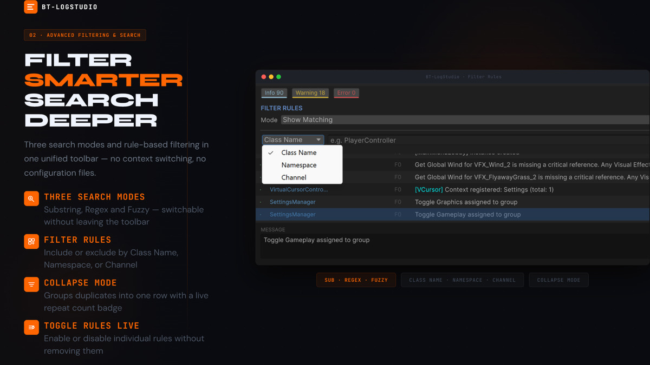Image resolution: width=650 pixels, height=365 pixels.
Task: Click the BT-LOGSTUDIO brand title text
Action: point(70,8)
